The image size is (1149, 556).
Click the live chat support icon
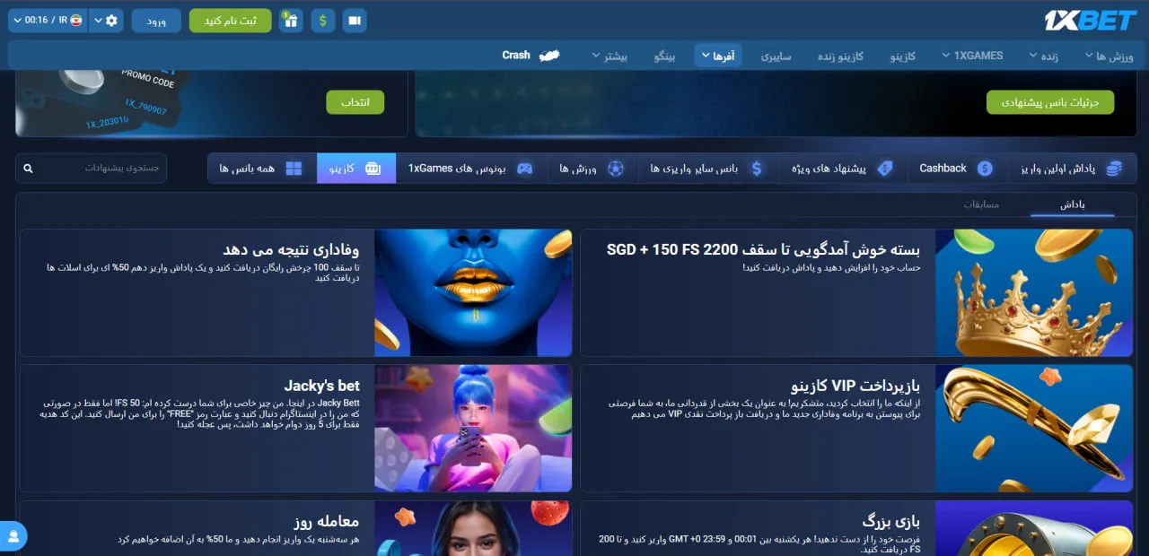[13, 535]
